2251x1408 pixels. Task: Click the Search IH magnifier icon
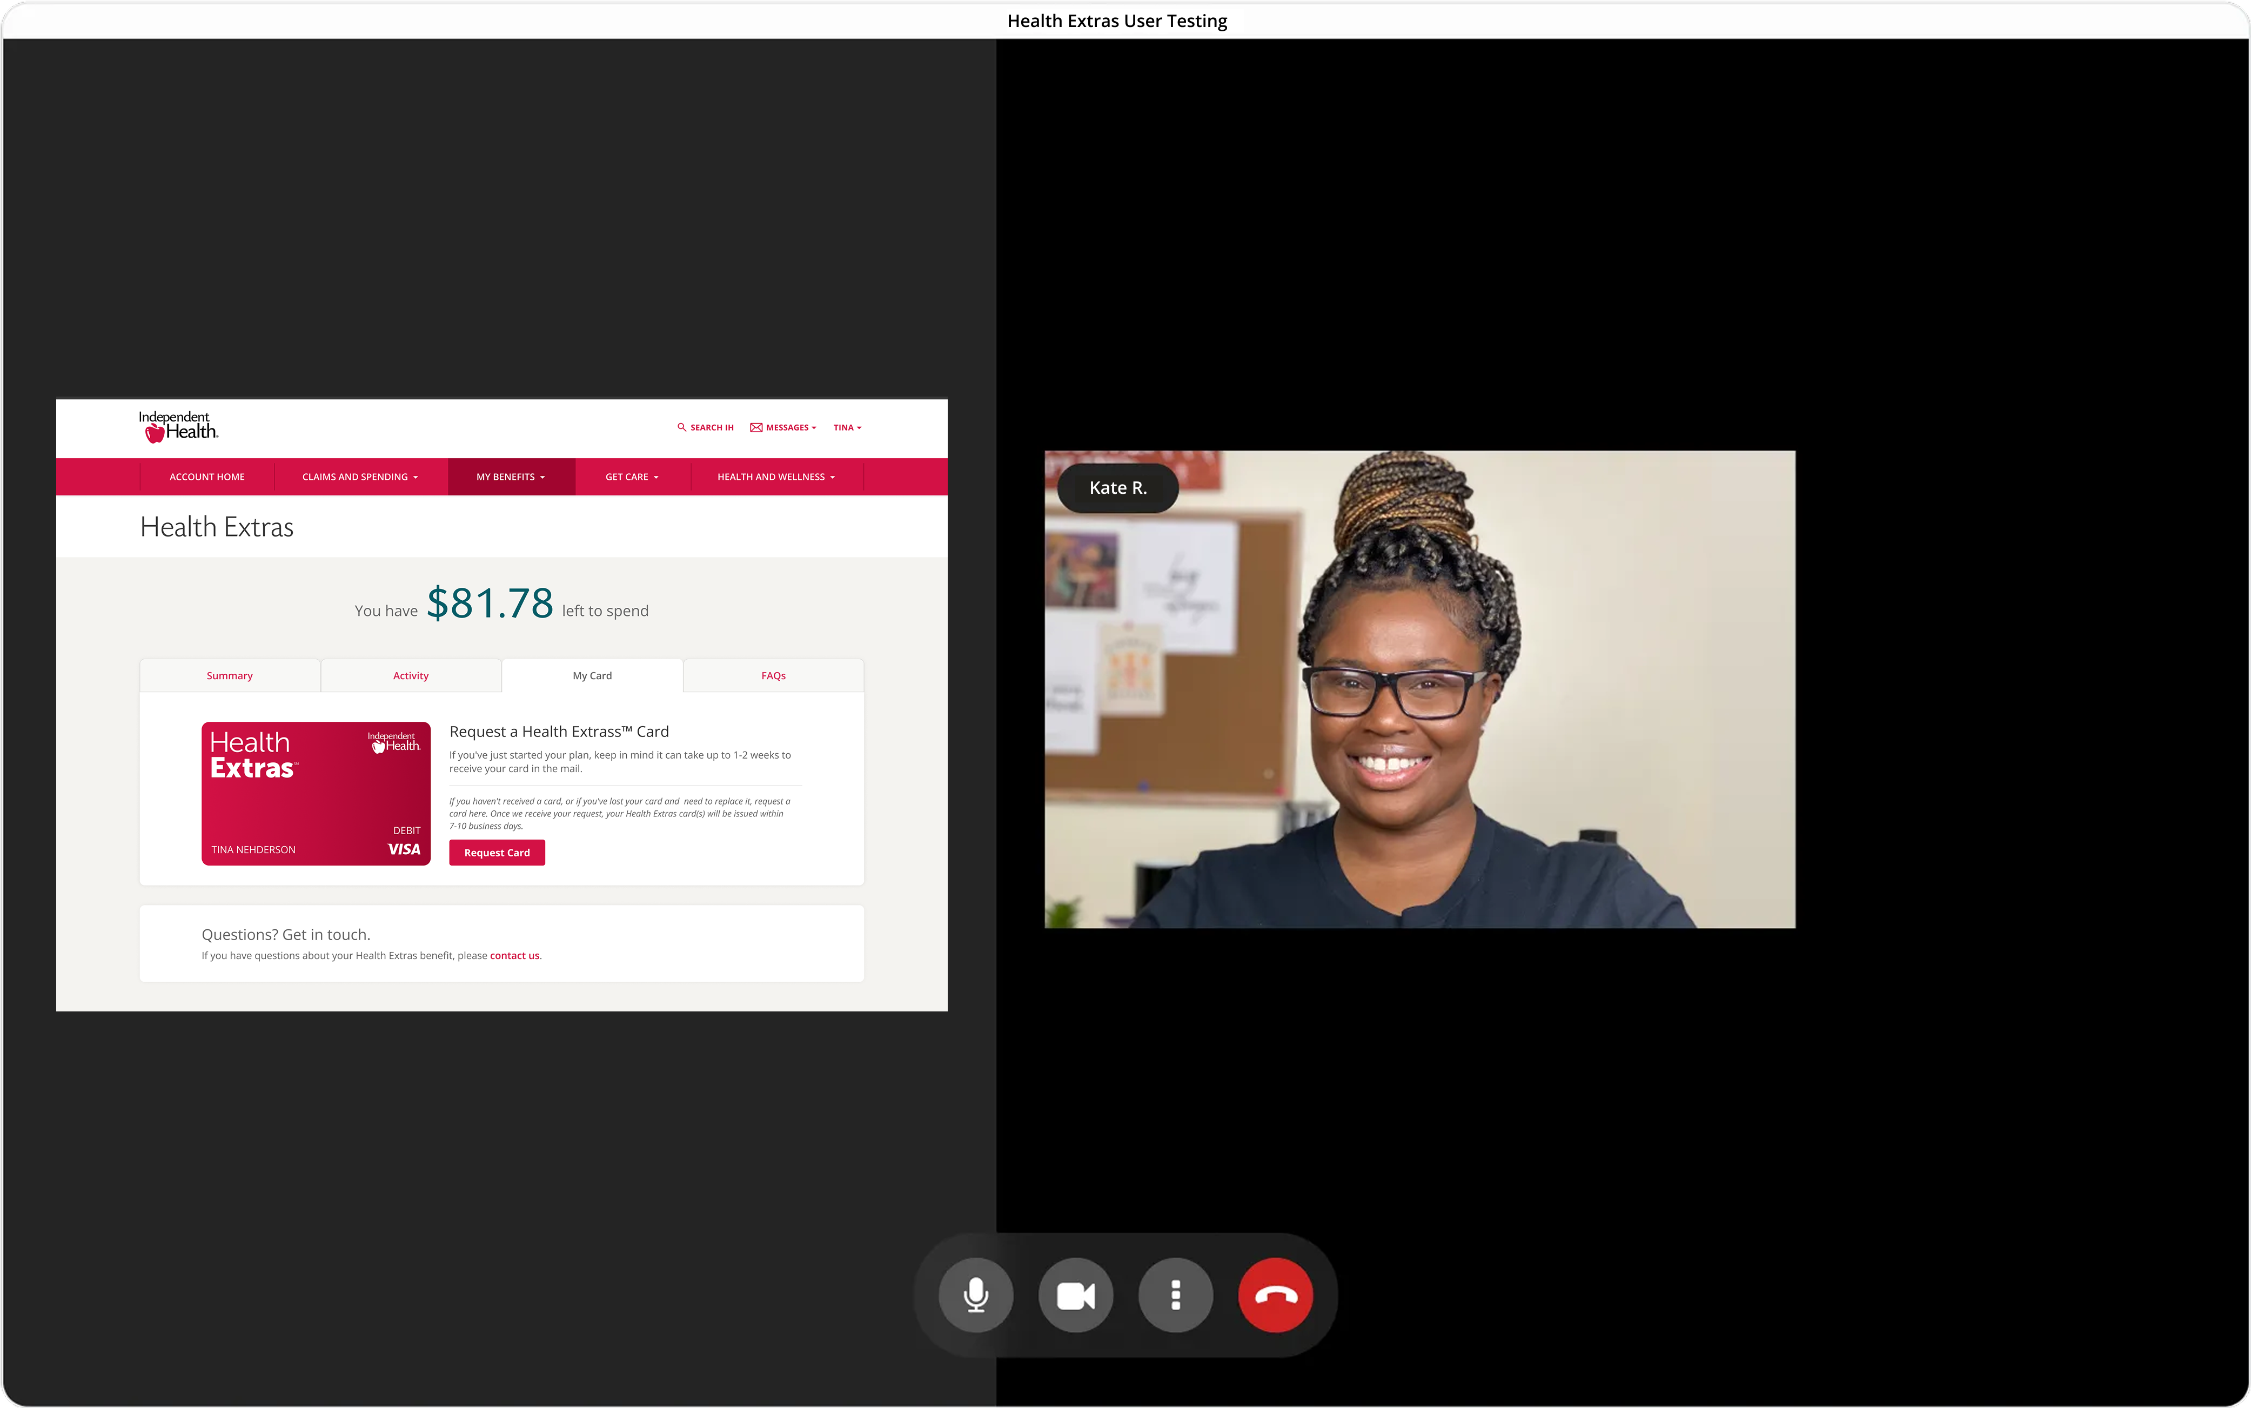[682, 427]
